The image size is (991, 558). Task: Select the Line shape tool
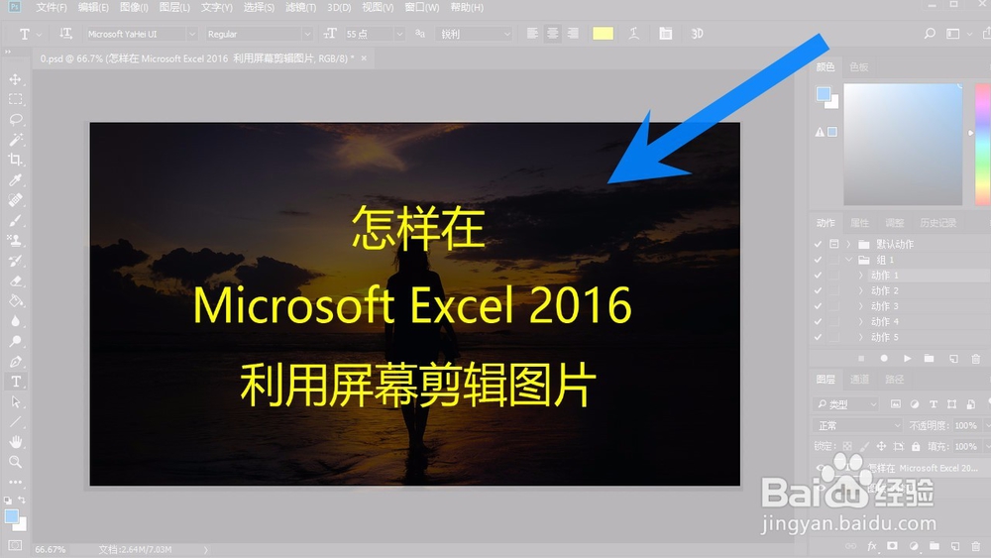click(15, 422)
